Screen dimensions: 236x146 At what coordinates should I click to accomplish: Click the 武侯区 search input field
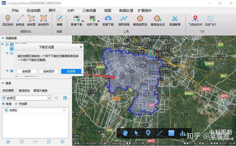pos(27,98)
